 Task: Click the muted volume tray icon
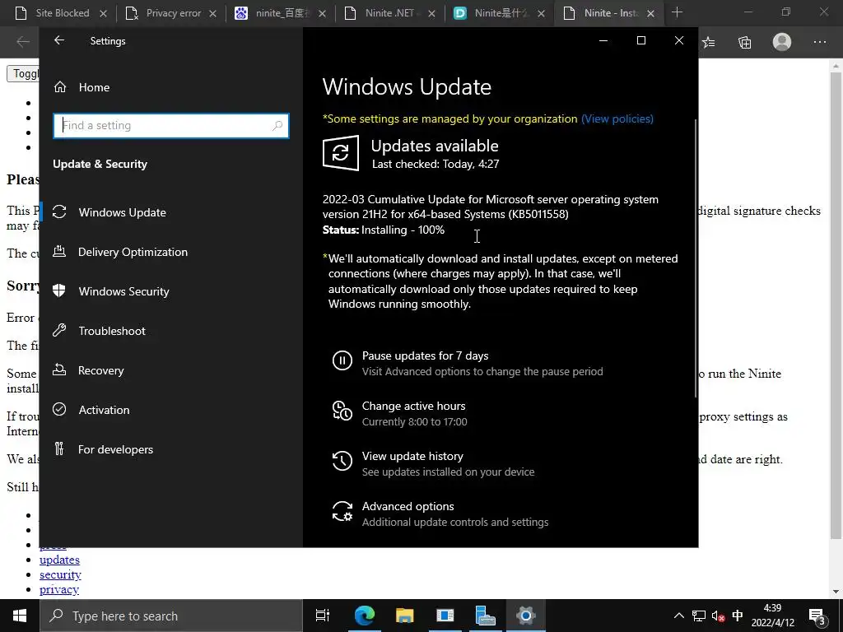point(718,616)
